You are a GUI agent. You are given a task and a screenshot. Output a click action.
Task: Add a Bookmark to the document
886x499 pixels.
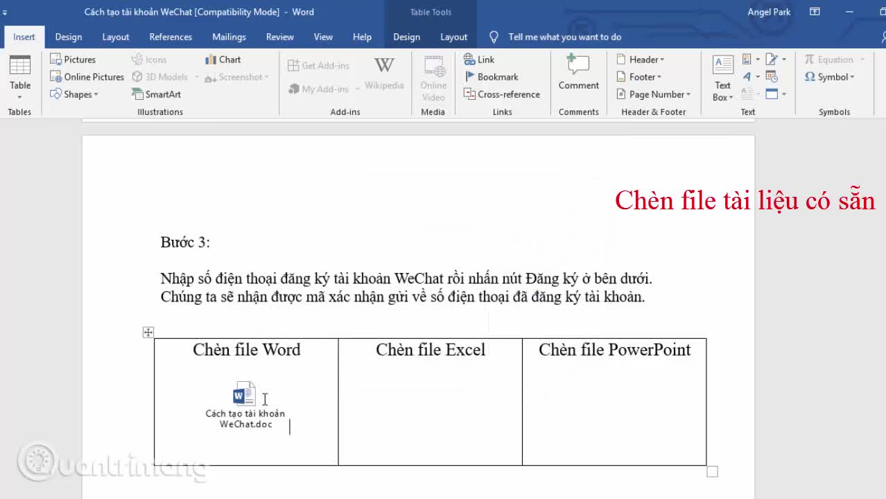coord(491,77)
